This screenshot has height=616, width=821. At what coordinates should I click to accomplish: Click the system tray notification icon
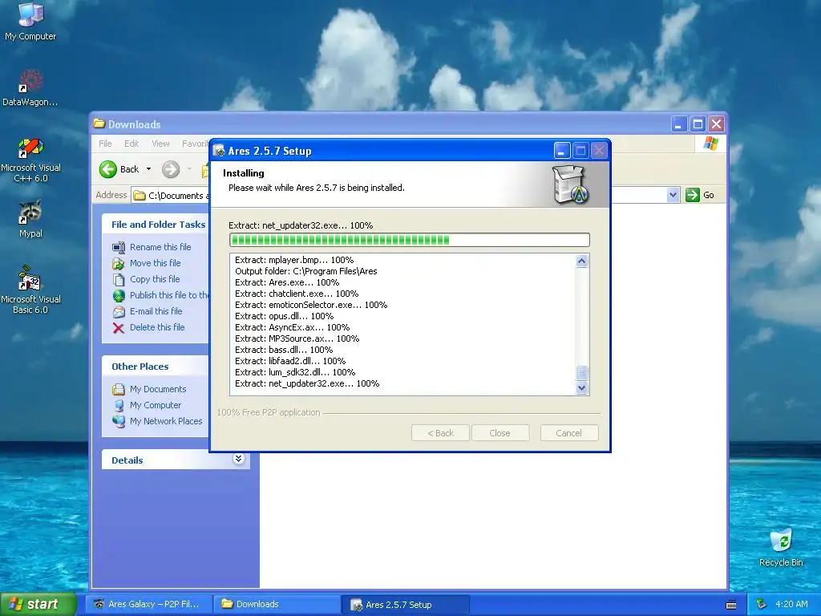point(762,604)
